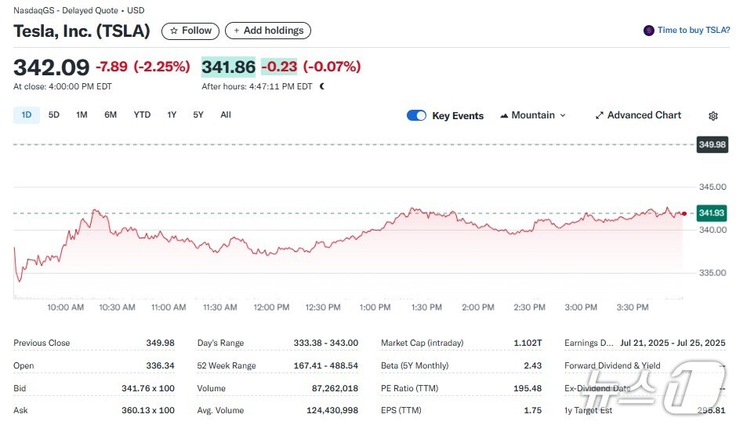Select the 5Y chart range
The height and width of the screenshot is (425, 736).
coord(198,115)
